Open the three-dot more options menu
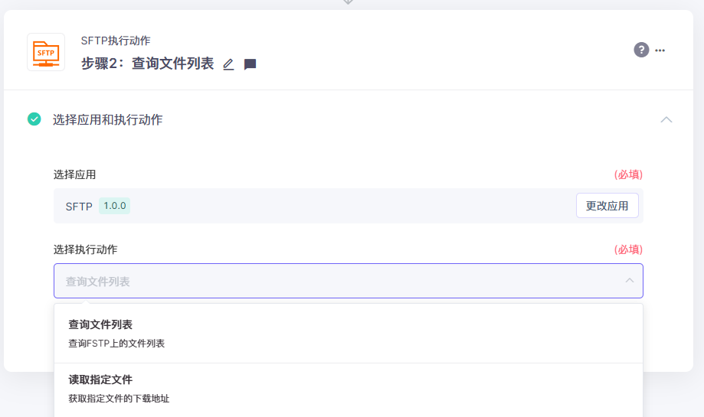 point(660,50)
